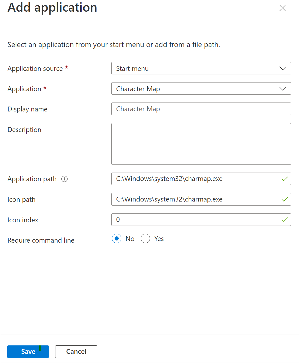Edit the Icon index field
The image size is (300, 363).
coord(195,220)
